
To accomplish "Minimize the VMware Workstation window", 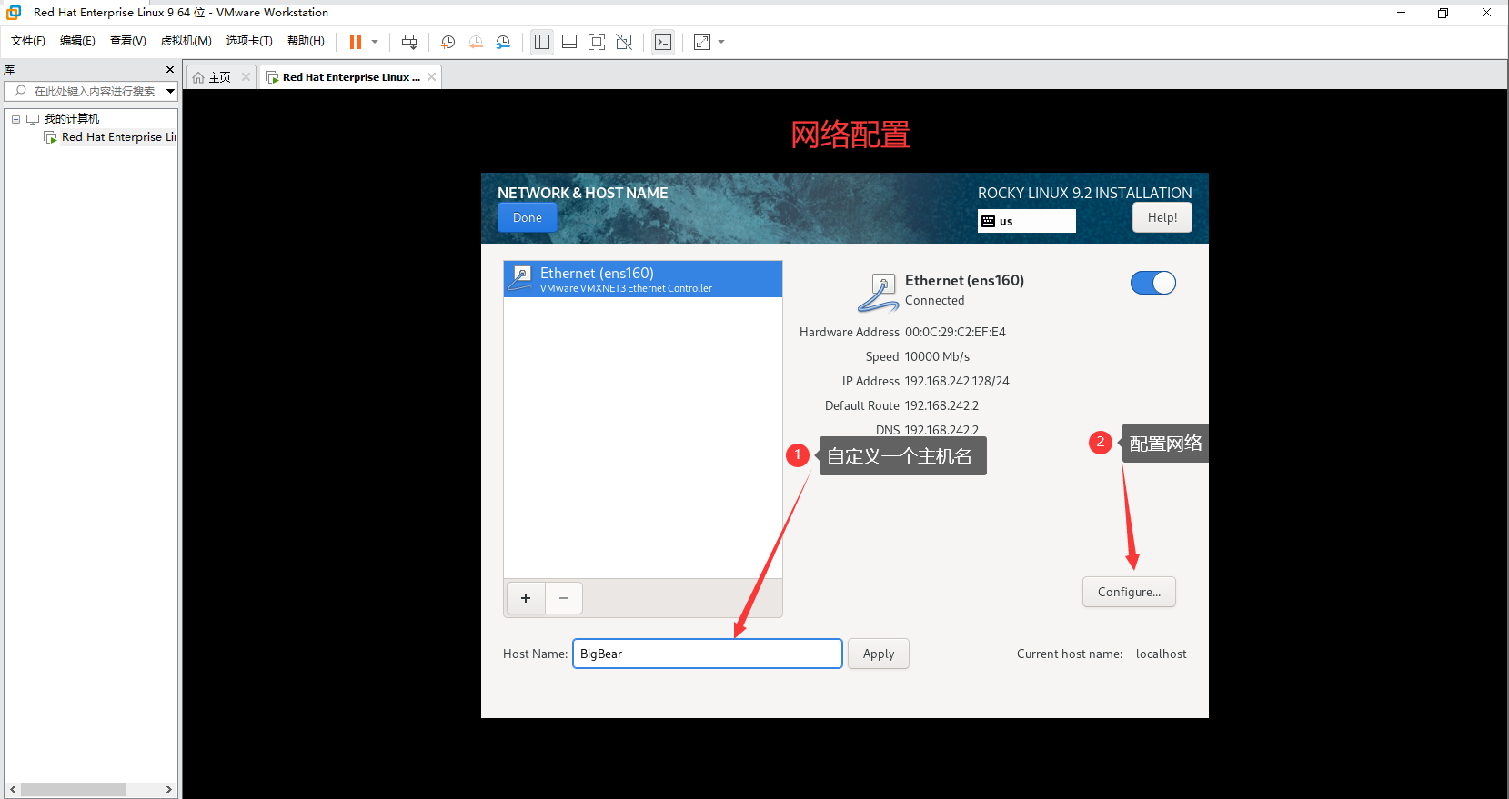I will 1401,13.
